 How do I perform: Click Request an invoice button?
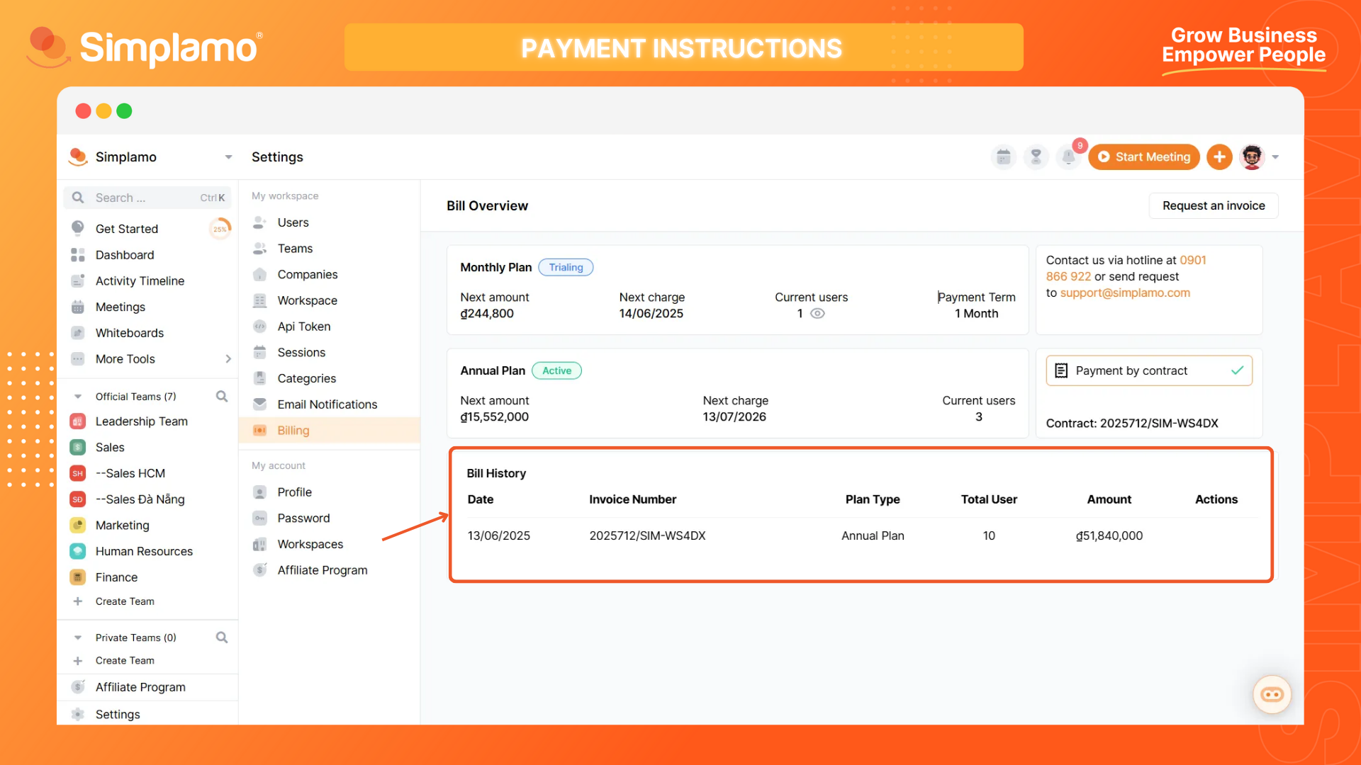[x=1213, y=206]
